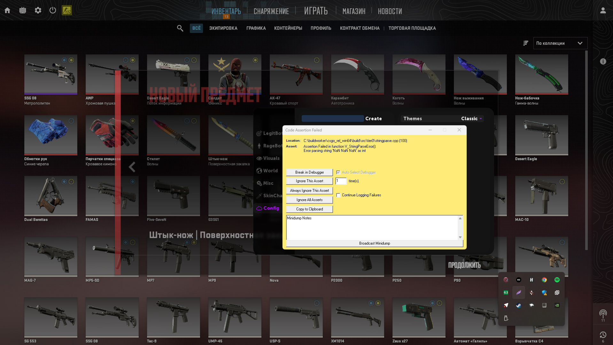This screenshot has width=613, height=345.
Task: Filter inventory by КОНТЕЙНЕРЫ
Action: pyautogui.click(x=288, y=28)
